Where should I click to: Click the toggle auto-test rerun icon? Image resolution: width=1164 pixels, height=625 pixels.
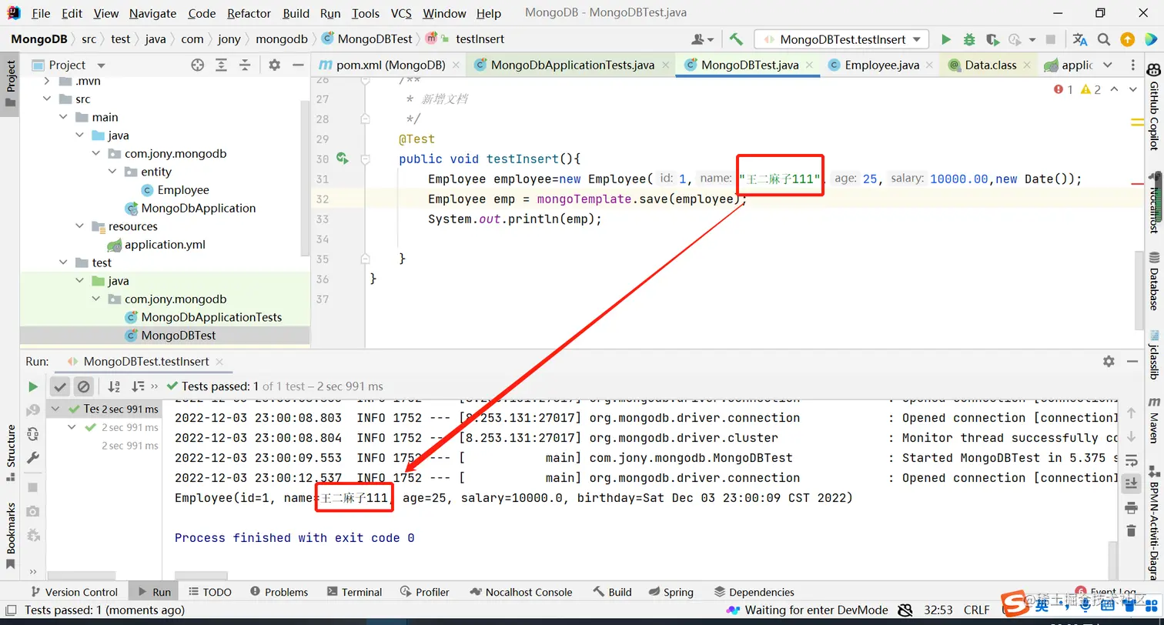[x=33, y=434]
